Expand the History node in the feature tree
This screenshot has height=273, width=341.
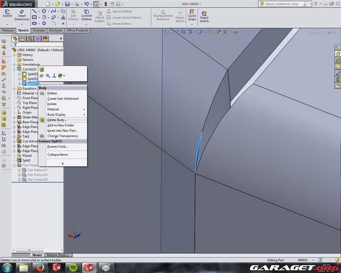tap(14, 55)
